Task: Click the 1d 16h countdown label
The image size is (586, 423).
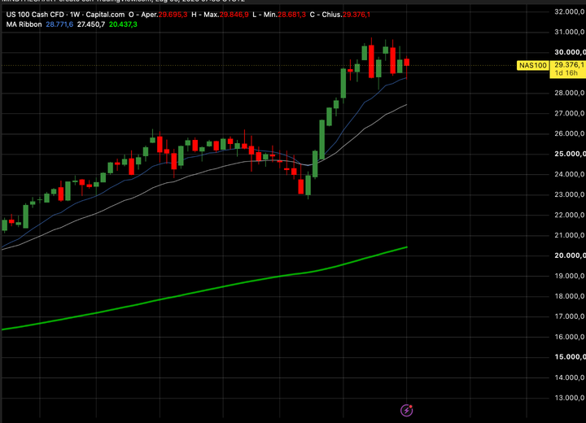Action: tap(566, 73)
